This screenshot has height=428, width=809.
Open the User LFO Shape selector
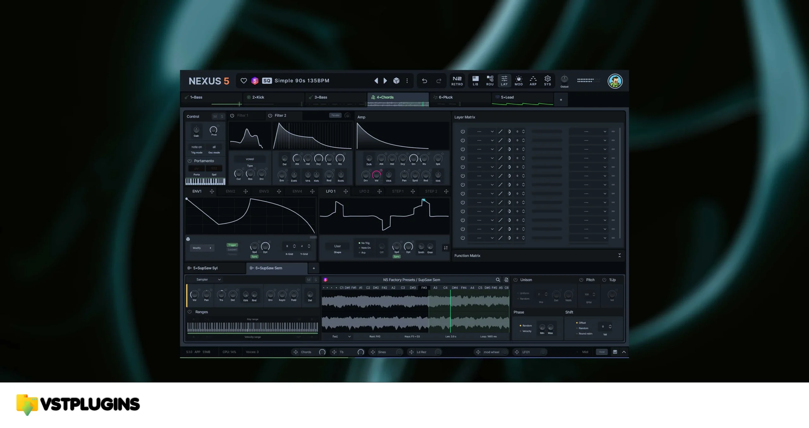tap(338, 246)
